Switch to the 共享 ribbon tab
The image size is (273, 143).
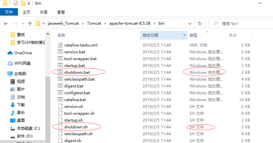[43, 12]
